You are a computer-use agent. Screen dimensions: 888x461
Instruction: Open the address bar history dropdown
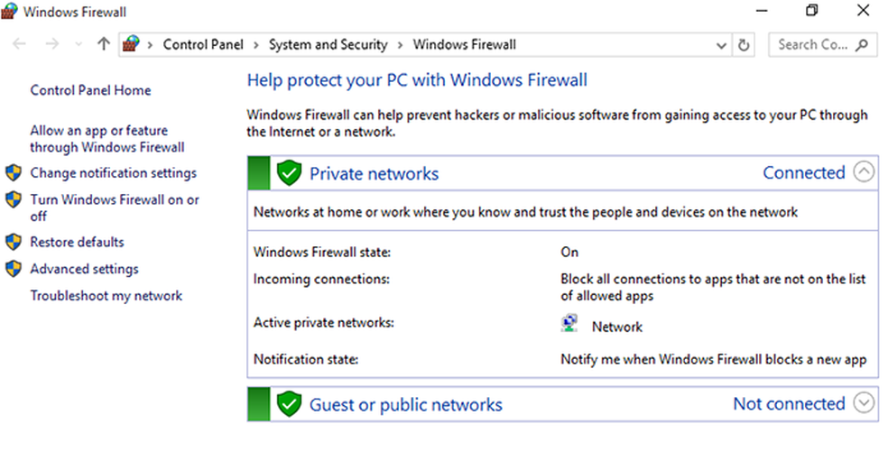(721, 44)
